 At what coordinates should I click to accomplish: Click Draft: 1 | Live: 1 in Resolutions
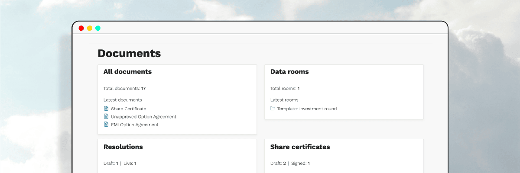[120, 163]
